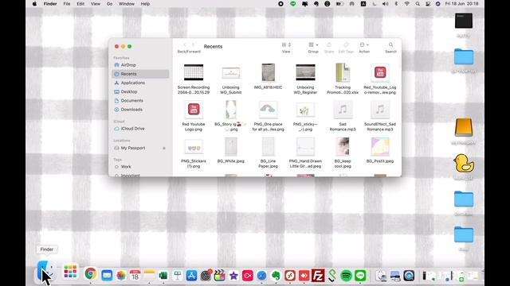Open Final Cut Pro from the Dock
Screen dimensions: 510x286
220,276
